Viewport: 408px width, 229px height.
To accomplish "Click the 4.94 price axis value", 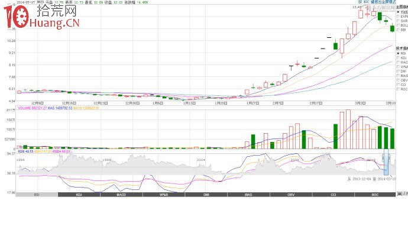I will tap(12, 101).
